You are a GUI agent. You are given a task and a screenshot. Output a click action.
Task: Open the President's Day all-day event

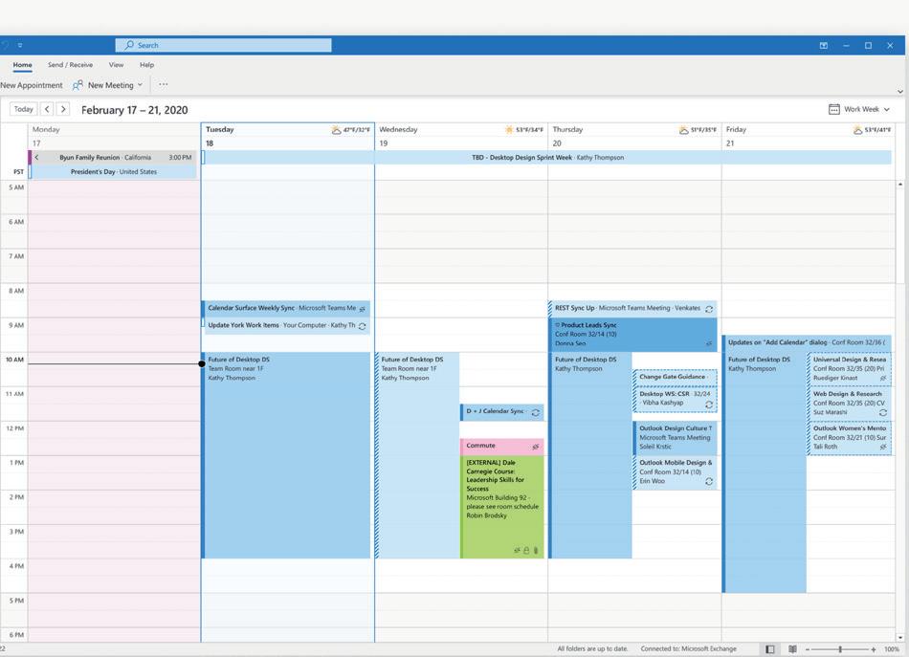114,171
